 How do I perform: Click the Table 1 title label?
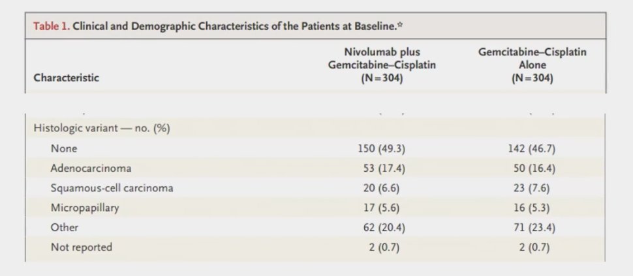219,27
